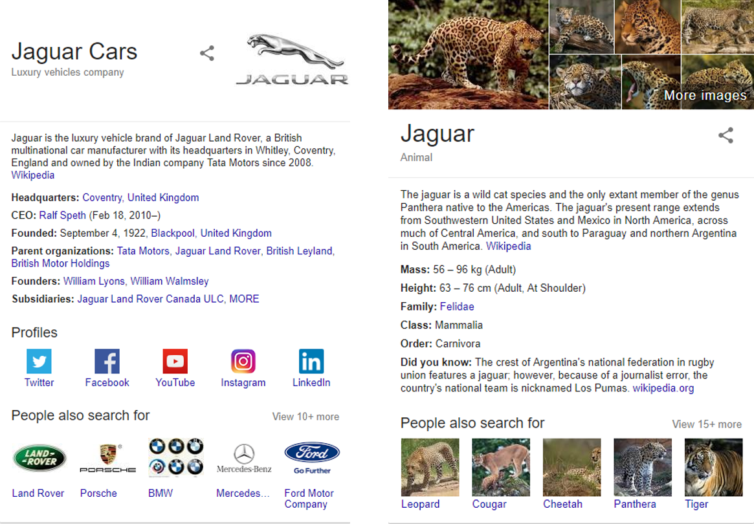The width and height of the screenshot is (754, 524).
Task: Click the Twitter profile icon
Action: [39, 361]
